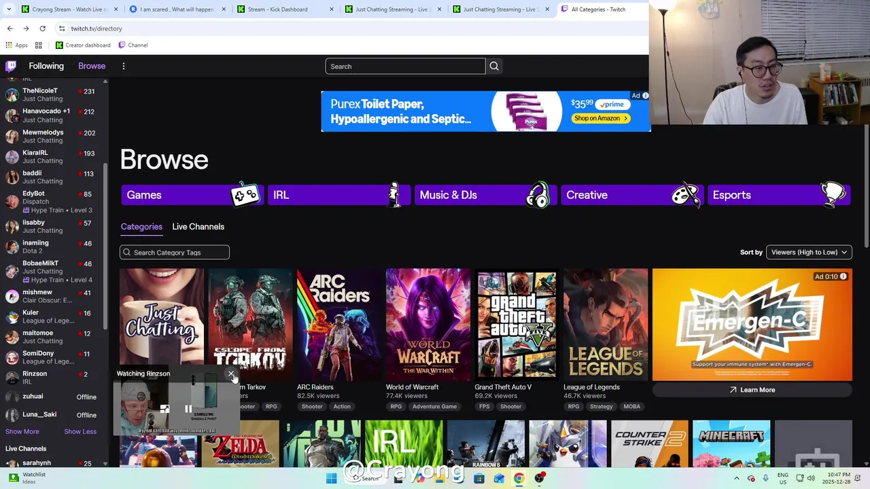
Task: Click the microphone tray icon
Action: click(765, 478)
